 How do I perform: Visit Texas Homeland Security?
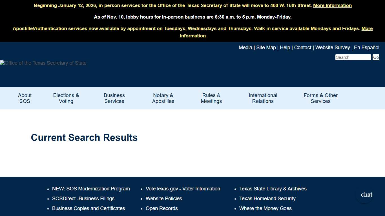[267, 199]
